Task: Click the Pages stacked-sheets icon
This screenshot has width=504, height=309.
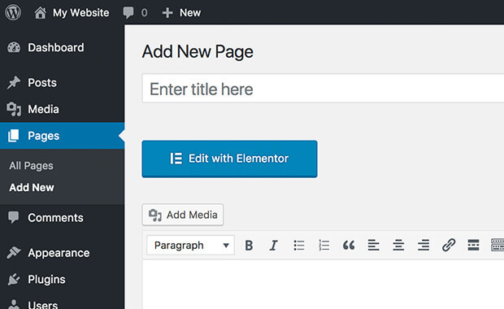Action: (14, 136)
